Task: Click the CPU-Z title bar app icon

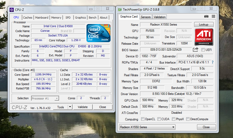Action: pos(12,10)
